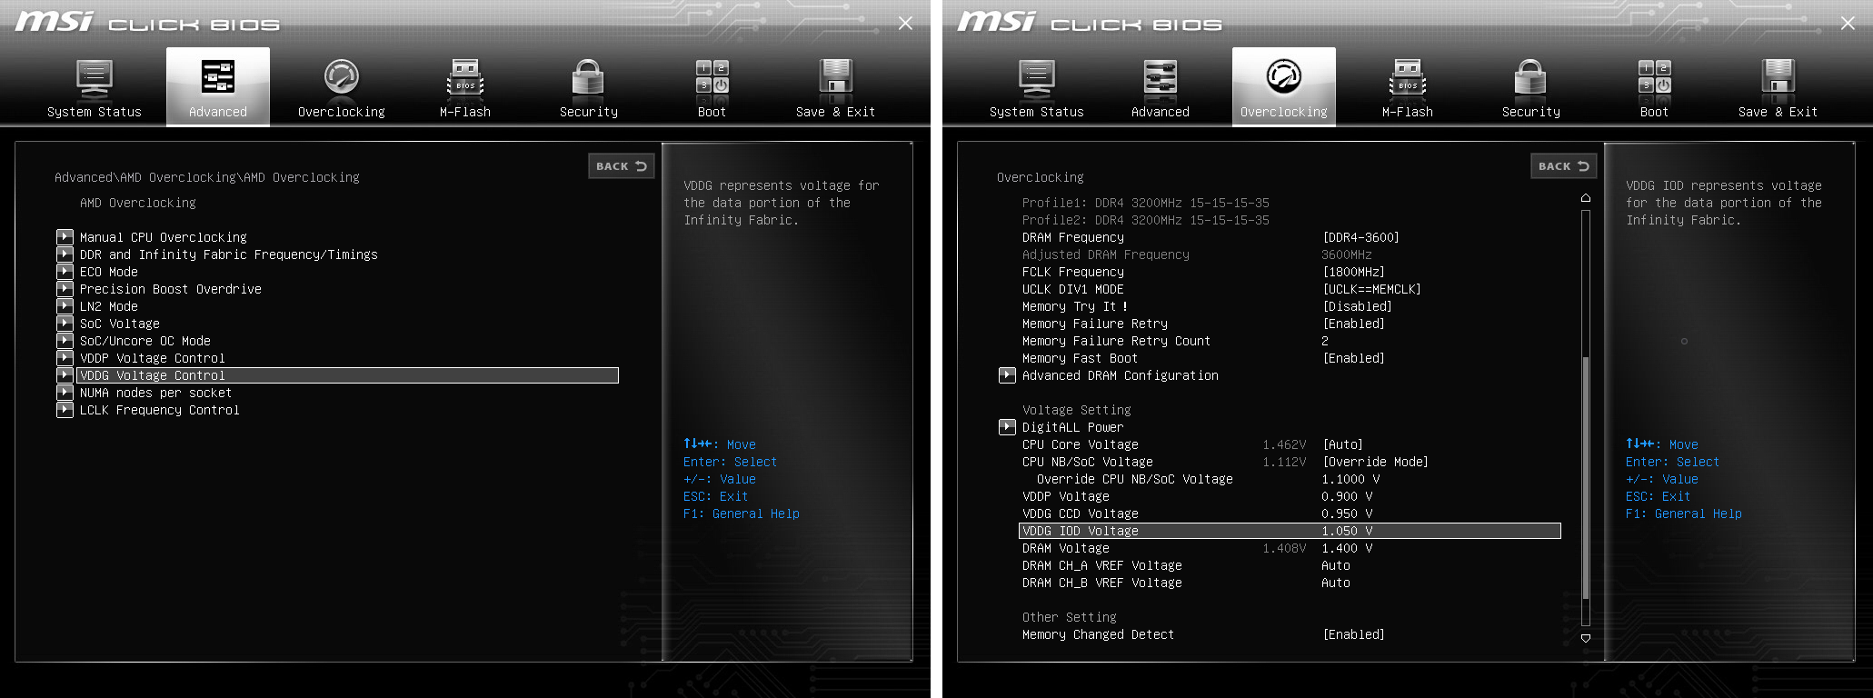The height and width of the screenshot is (698, 1873).
Task: Close the left Click BIOS window
Action: point(905,23)
